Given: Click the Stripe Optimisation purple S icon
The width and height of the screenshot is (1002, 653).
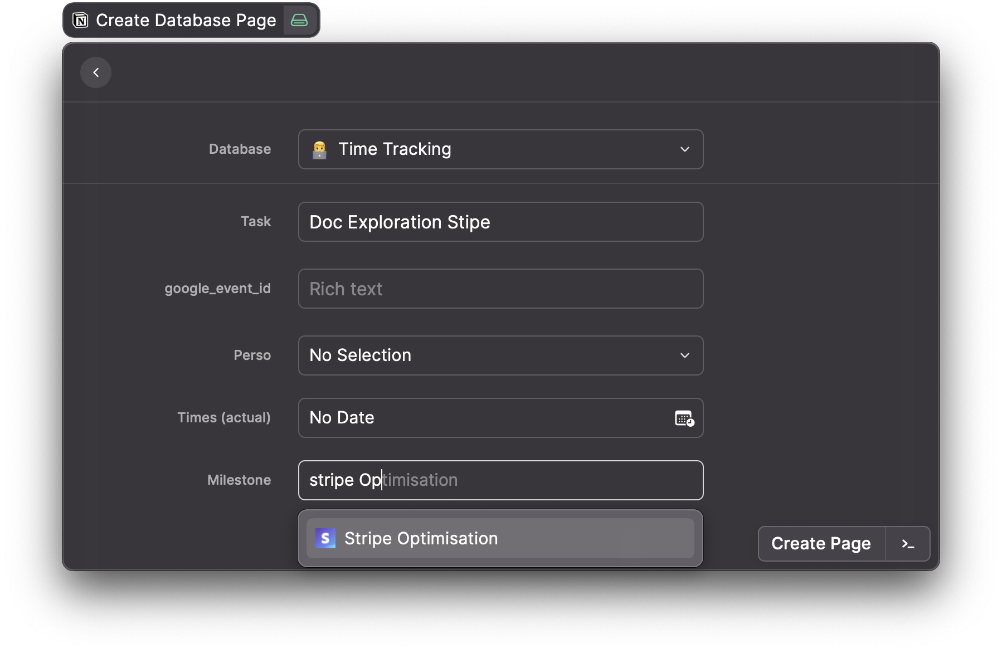Looking at the screenshot, I should 325,538.
